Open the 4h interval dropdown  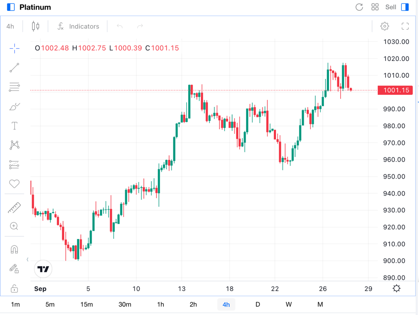(x=10, y=27)
